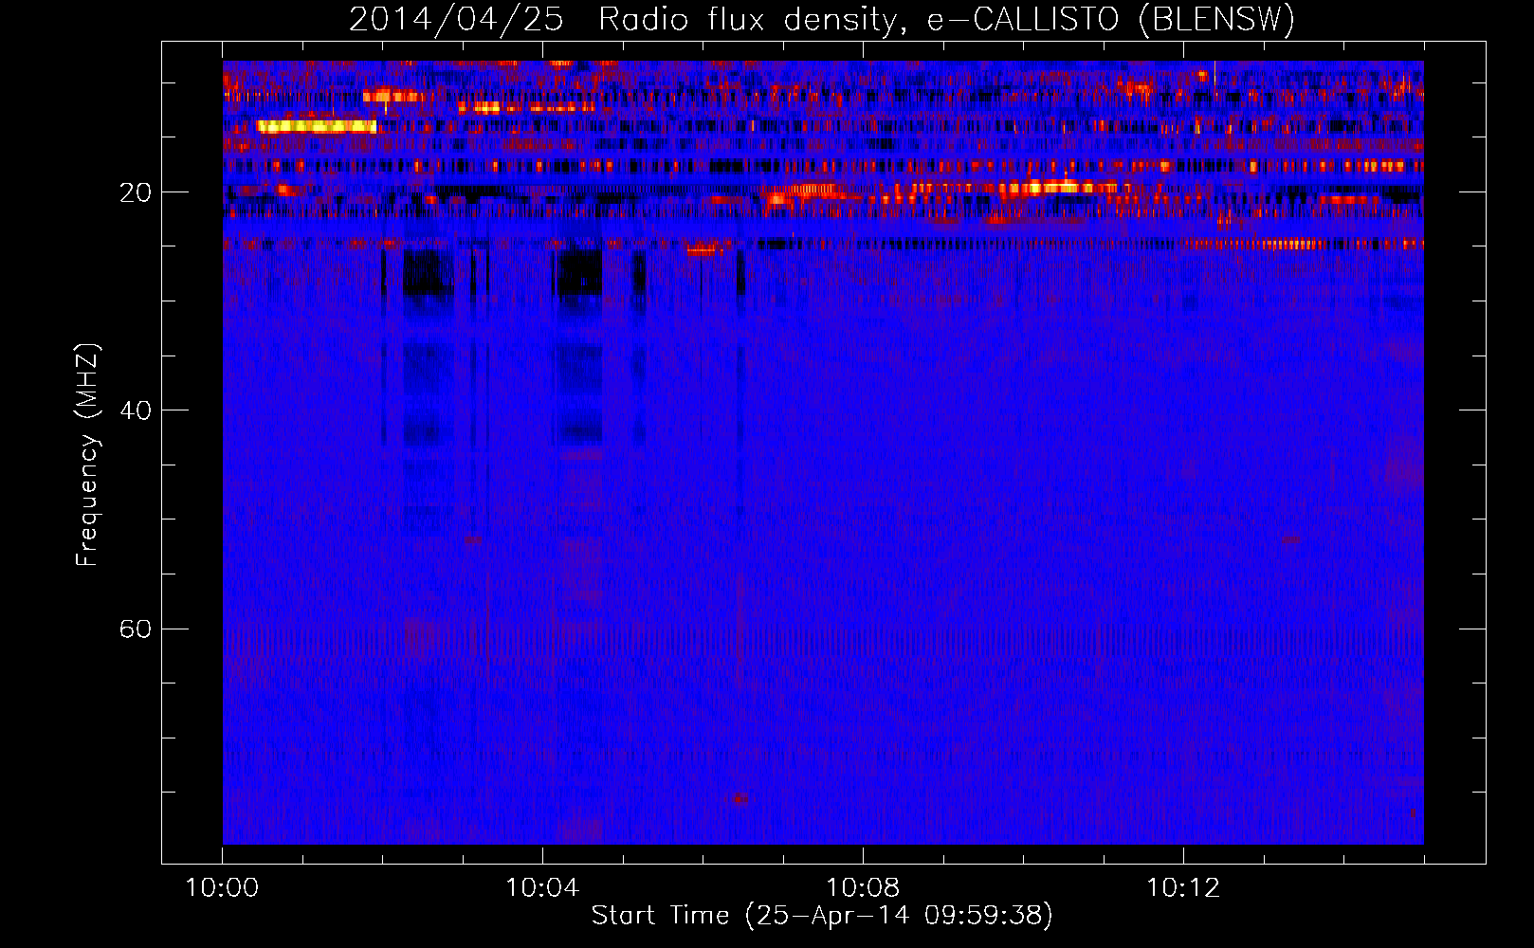Click the "20" frequency tick label

[x=135, y=192]
